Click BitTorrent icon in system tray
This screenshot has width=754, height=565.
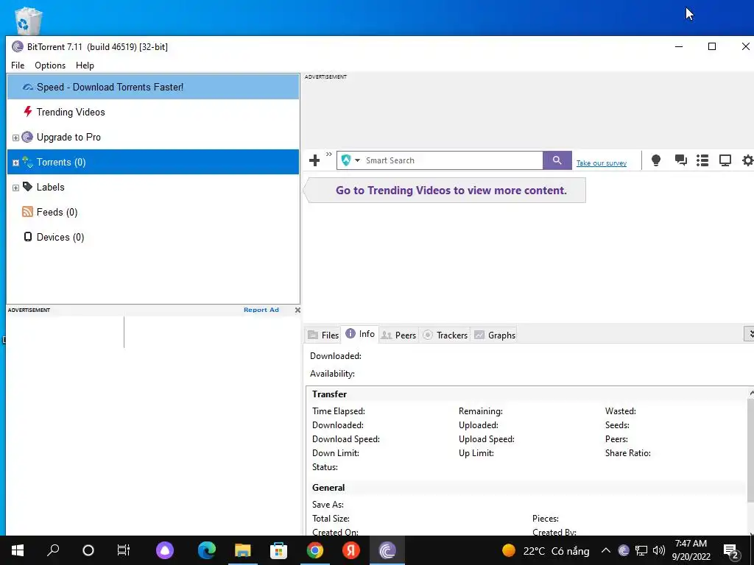click(624, 550)
